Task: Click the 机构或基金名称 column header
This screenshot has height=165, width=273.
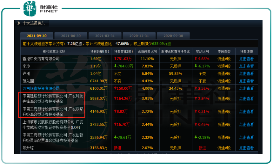Action: (x=54, y=52)
